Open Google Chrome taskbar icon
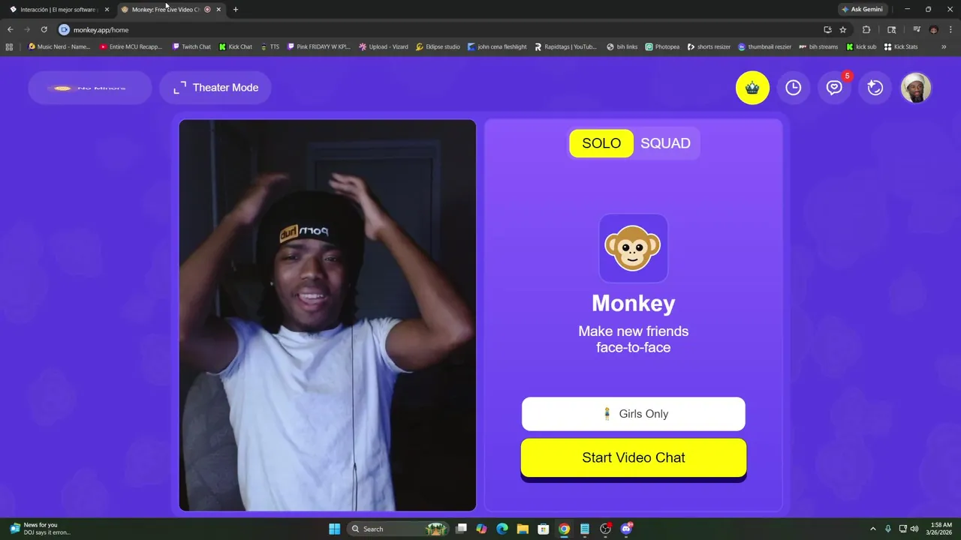961x540 pixels. 564,529
